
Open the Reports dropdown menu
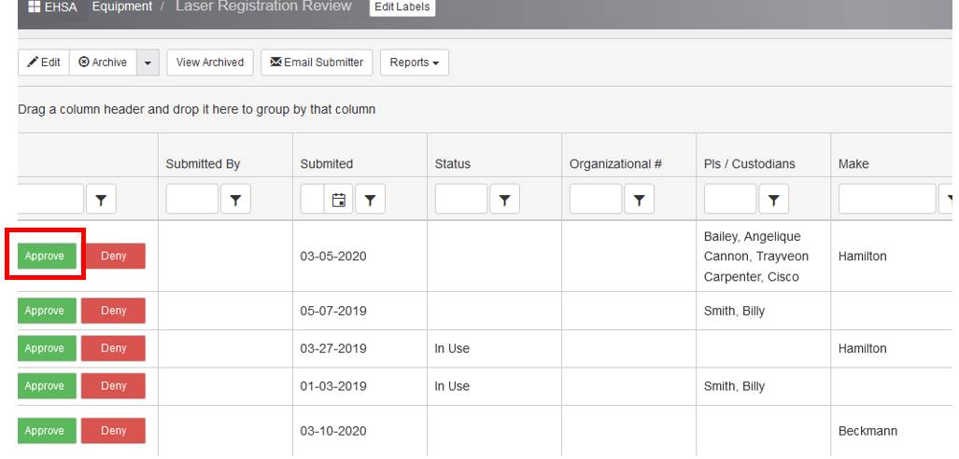pyautogui.click(x=414, y=63)
